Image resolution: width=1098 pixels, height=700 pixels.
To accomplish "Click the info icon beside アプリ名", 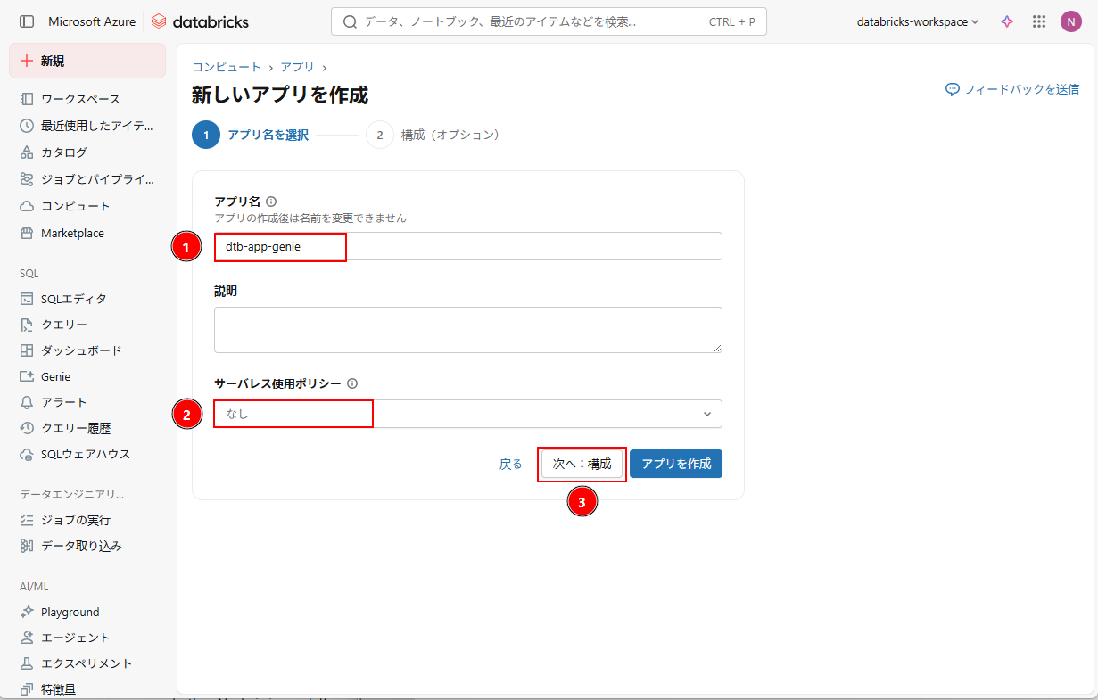I will [x=271, y=202].
